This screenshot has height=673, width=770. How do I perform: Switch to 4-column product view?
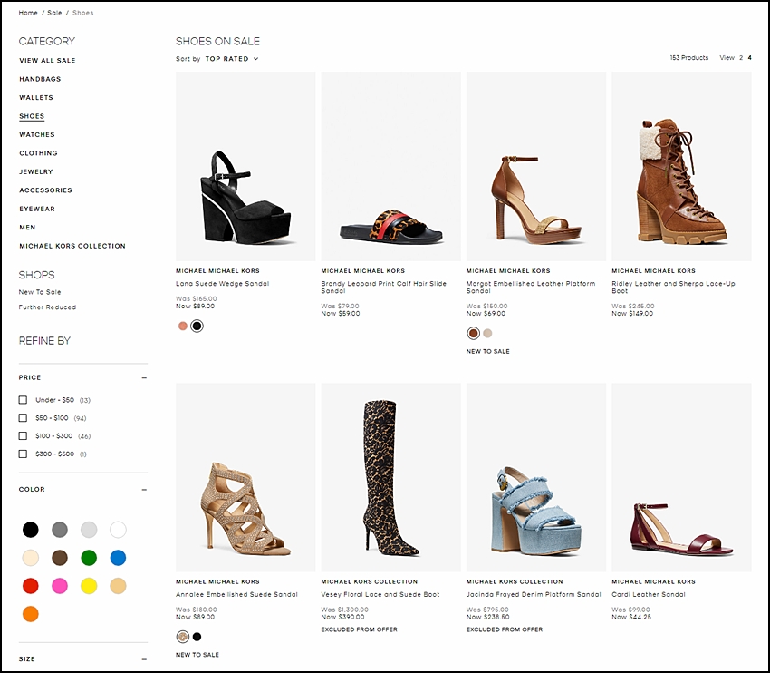pos(749,57)
